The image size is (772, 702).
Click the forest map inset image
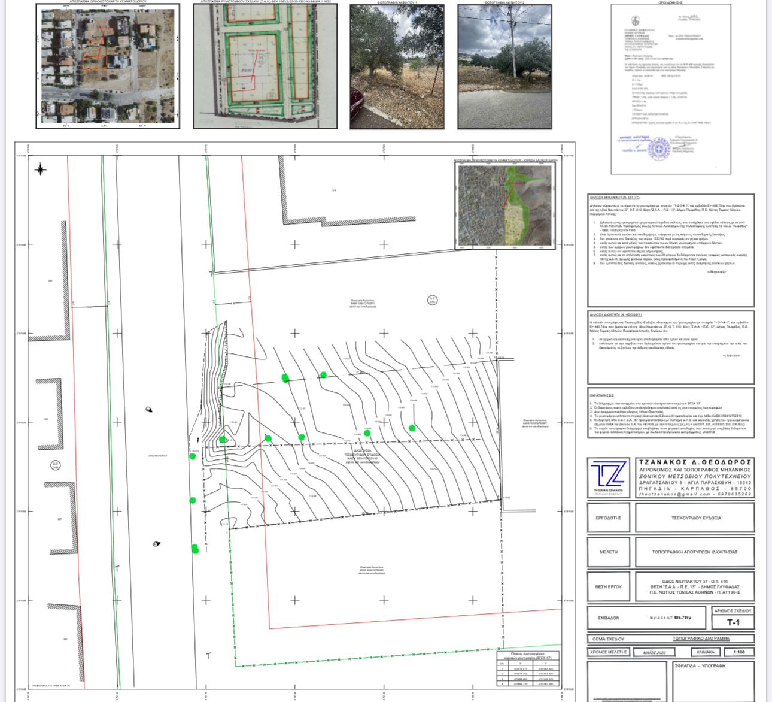(506, 207)
